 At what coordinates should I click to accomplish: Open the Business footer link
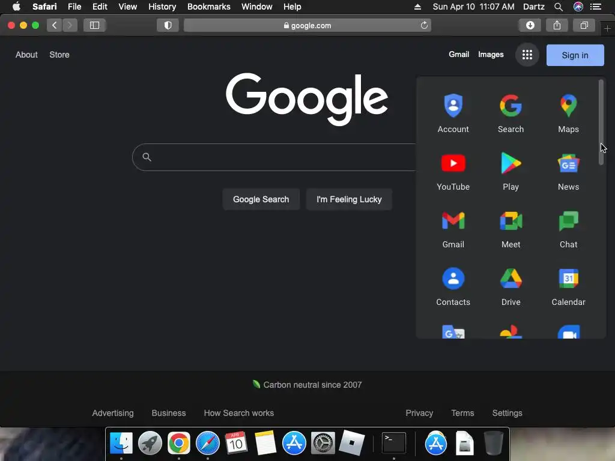click(169, 413)
